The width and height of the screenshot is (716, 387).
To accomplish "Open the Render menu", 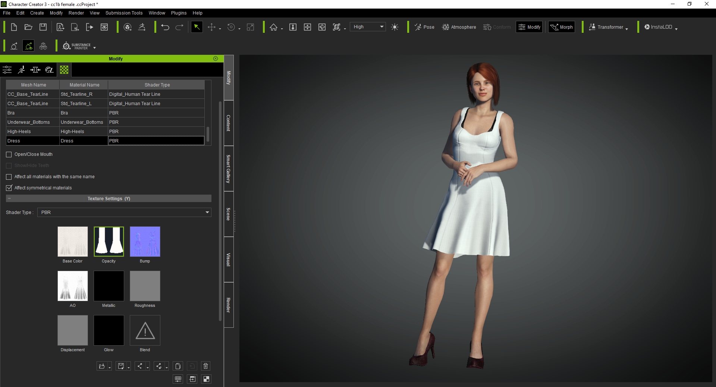I will click(x=76, y=13).
